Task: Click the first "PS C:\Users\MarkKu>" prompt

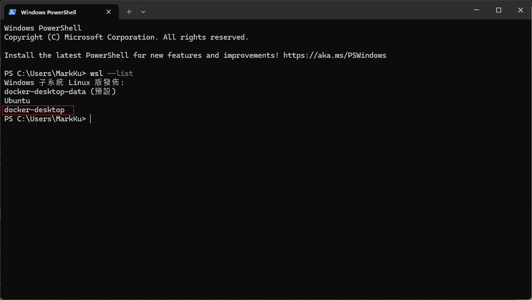Action: (45, 74)
